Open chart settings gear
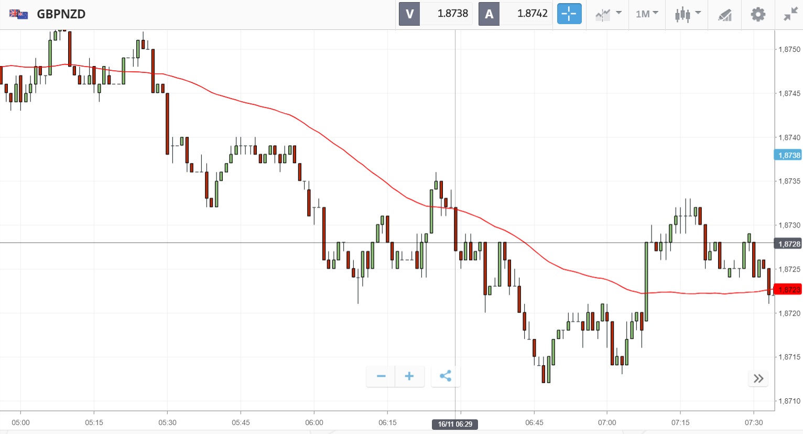The image size is (803, 434). [x=758, y=14]
